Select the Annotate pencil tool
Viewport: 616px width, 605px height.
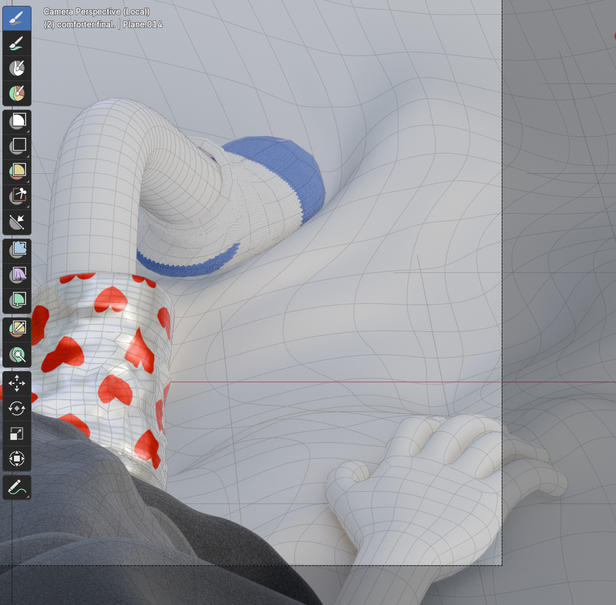(17, 487)
